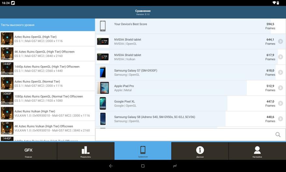Open Samsung Galaxy S7 (SM-G930F) row
Screen dimensions: 286x172
point(190,73)
